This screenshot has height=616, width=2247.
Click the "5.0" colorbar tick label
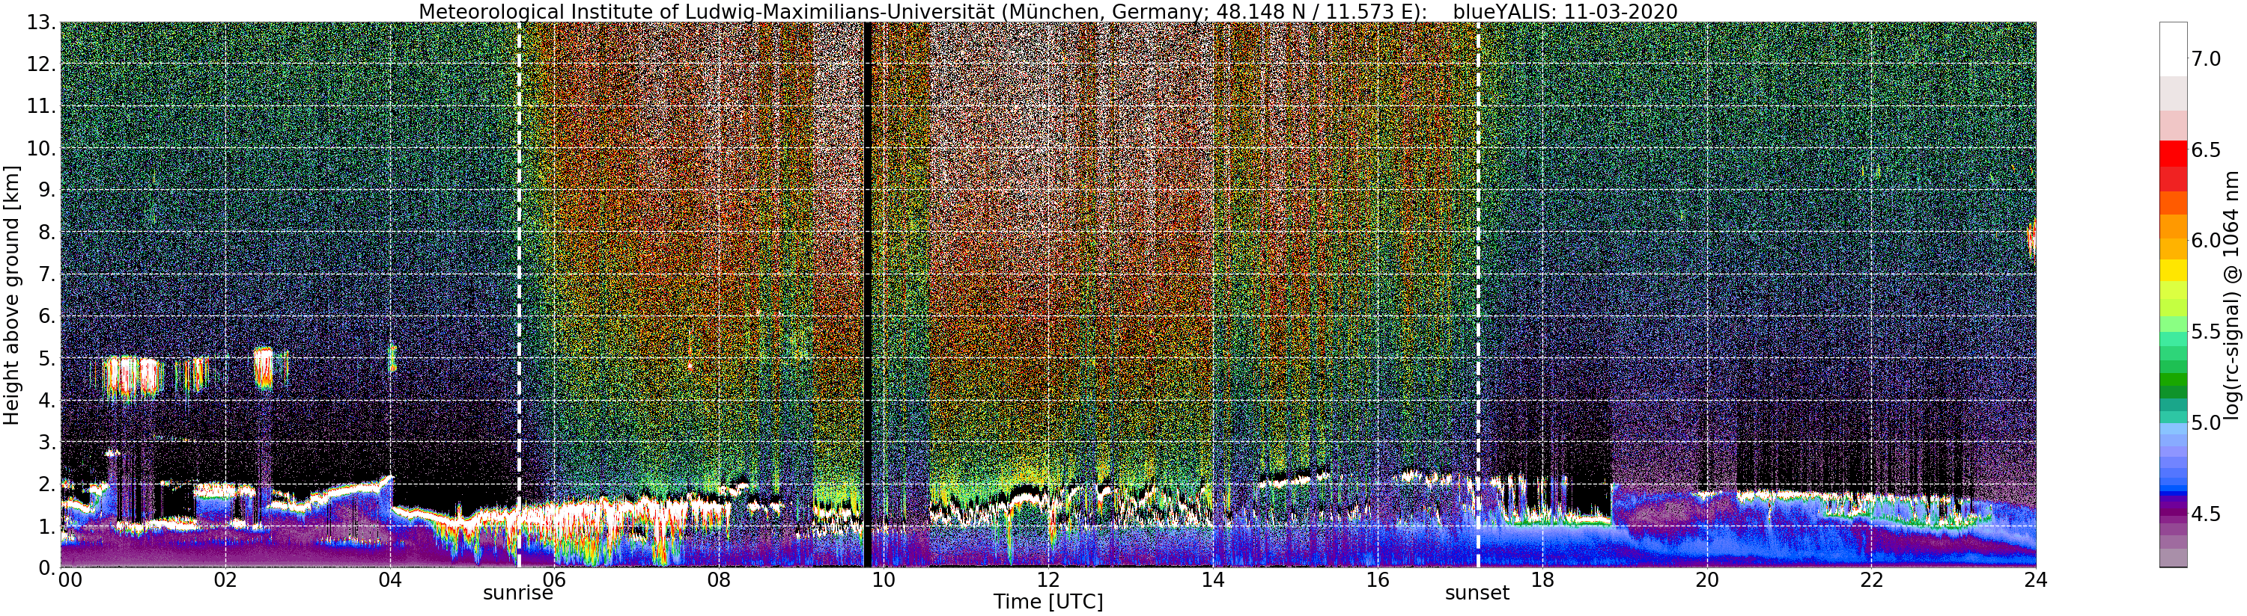2206,423
